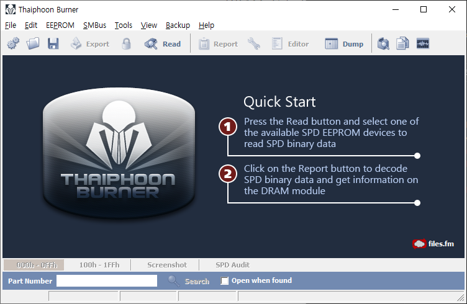This screenshot has height=304, width=467.
Task: Open the SPD Audit tab
Action: [x=233, y=265]
